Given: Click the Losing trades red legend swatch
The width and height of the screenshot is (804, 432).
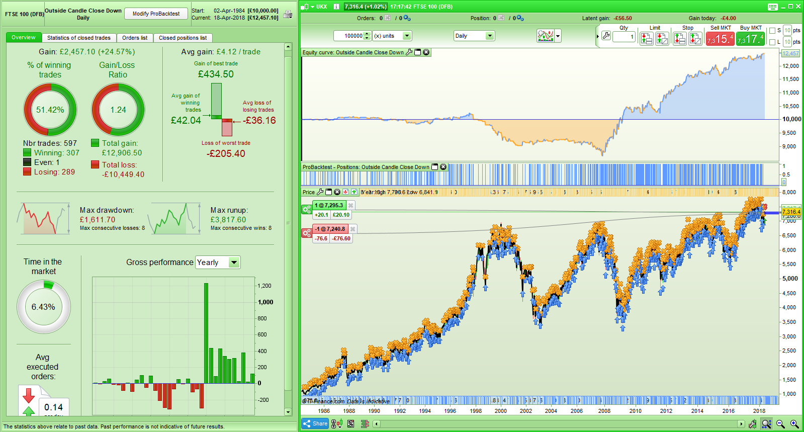Looking at the screenshot, I should point(27,171).
